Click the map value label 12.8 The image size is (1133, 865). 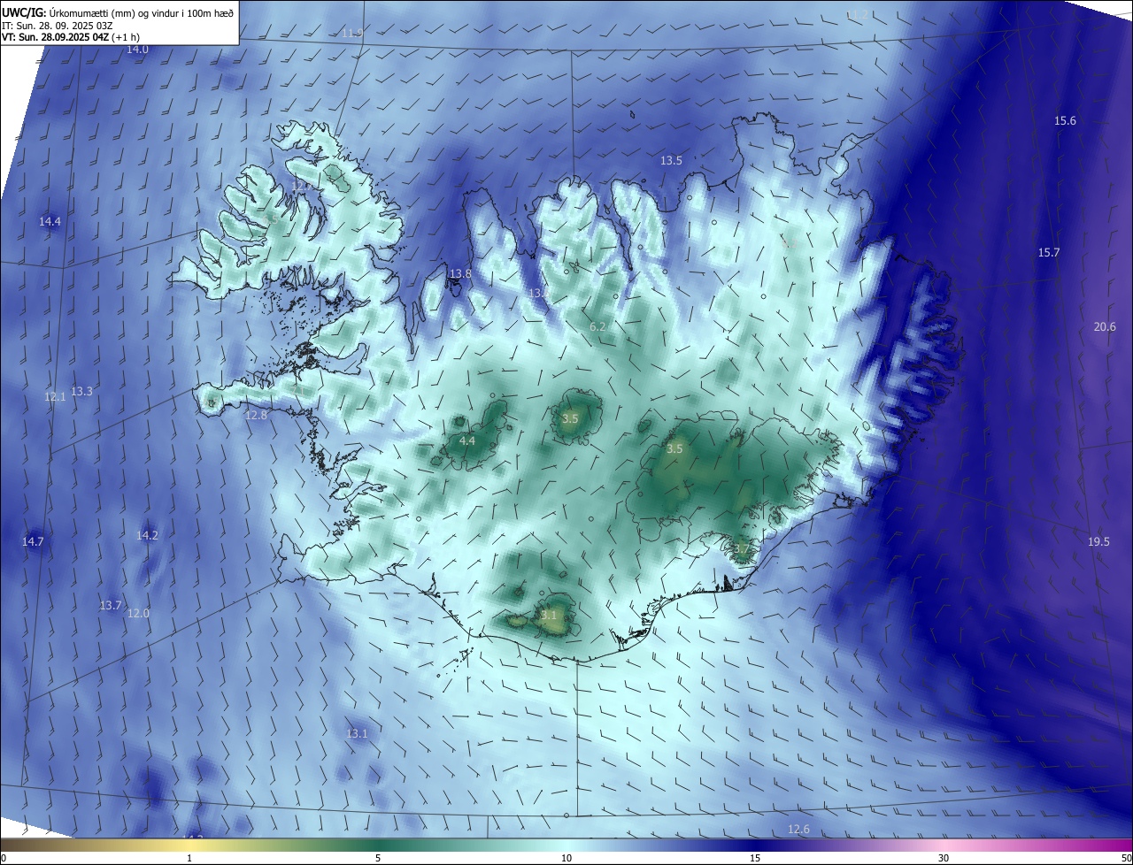tap(256, 415)
